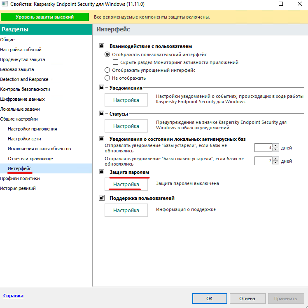Open Настройка button under Поддержка пользователей
The width and height of the screenshot is (308, 308).
126,210
